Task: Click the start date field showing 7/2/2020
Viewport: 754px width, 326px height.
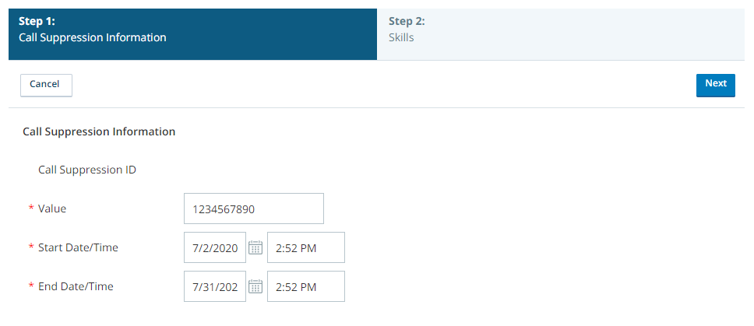Action: [215, 247]
